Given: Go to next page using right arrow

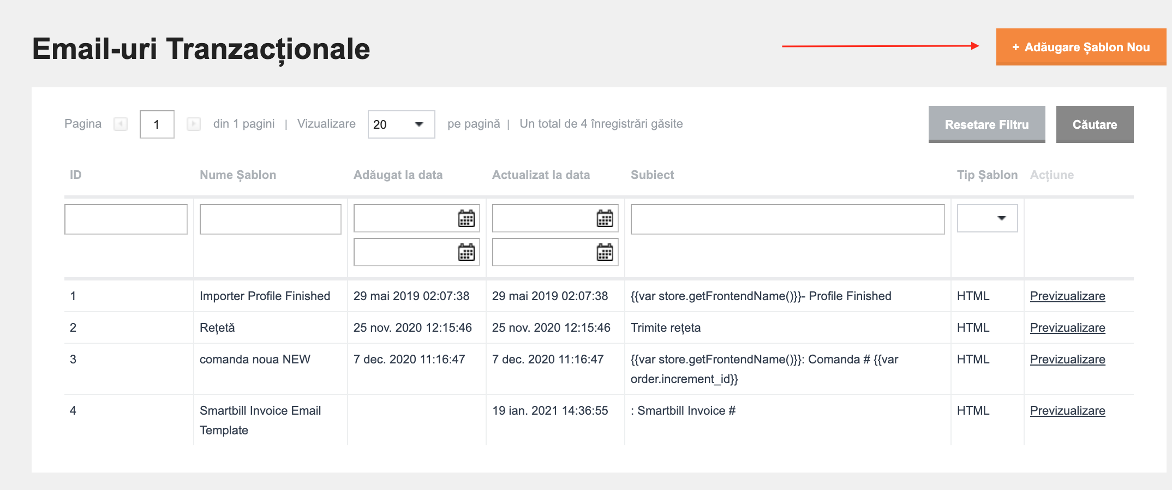Looking at the screenshot, I should [194, 124].
